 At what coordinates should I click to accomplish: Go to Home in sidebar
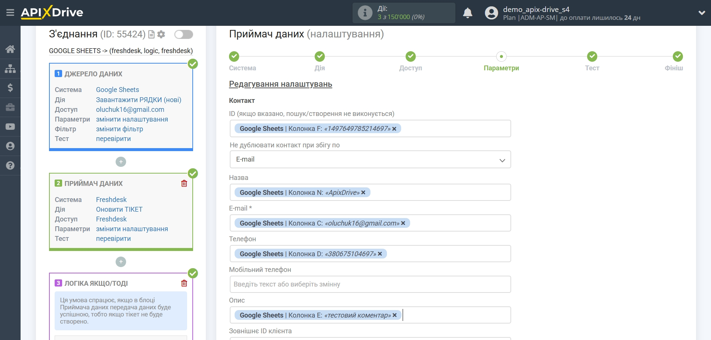(10, 49)
